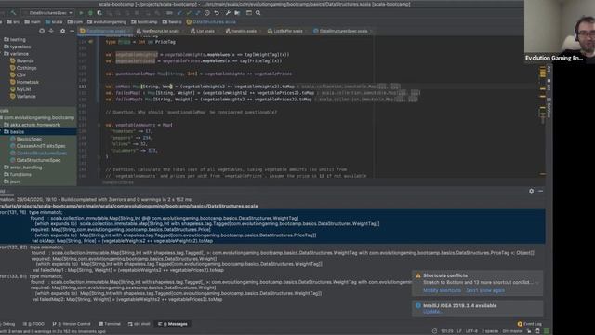Select akka.actors.homework package in tree
The image size is (595, 335).
[32, 125]
